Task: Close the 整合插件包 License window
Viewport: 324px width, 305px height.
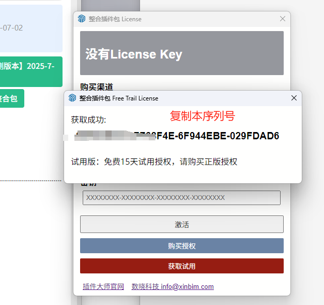Action: [282, 19]
